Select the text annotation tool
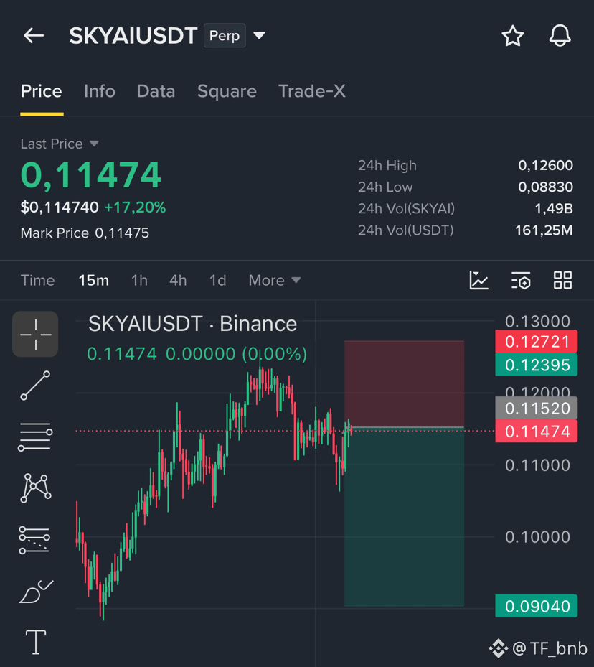The image size is (594, 667). point(36,642)
